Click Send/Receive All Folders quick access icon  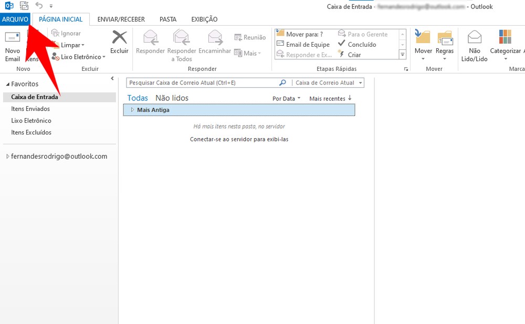24,6
